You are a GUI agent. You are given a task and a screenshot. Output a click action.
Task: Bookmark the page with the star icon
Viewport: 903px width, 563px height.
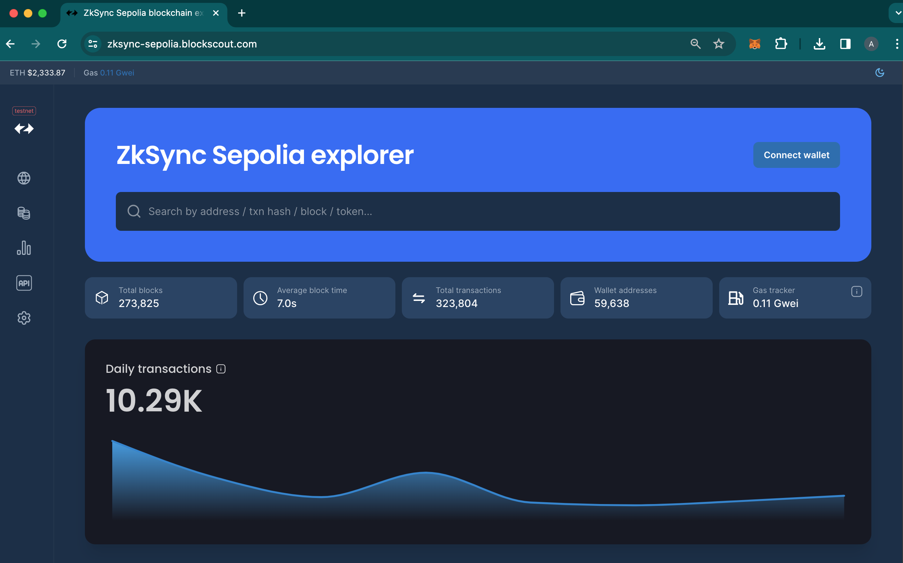coord(718,44)
